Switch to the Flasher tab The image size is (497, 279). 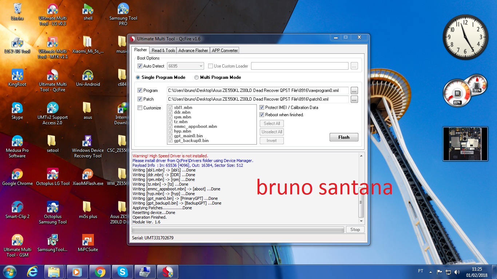tap(140, 50)
